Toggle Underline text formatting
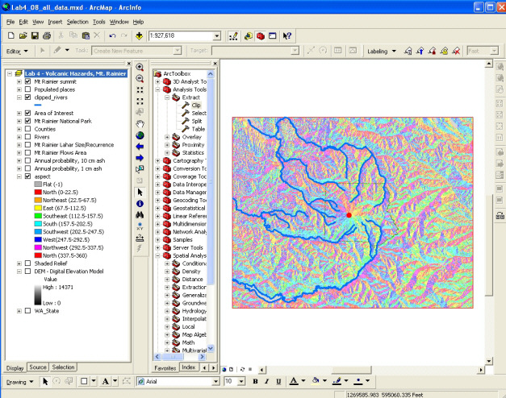The width and height of the screenshot is (506, 398). (x=278, y=382)
